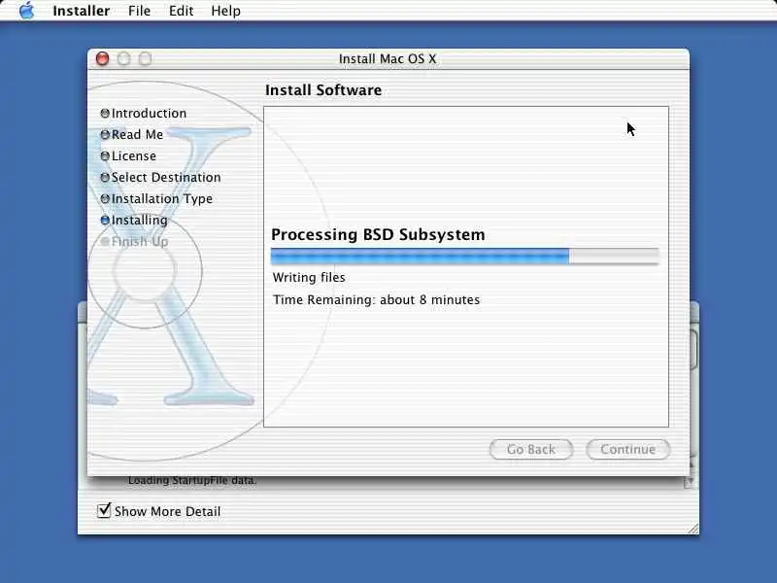Click the Read Me step bullet
This screenshot has height=583, width=777.
[105, 135]
